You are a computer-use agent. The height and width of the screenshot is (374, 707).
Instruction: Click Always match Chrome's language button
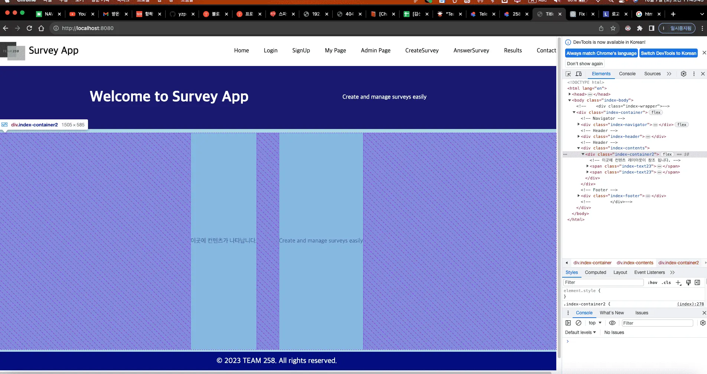tap(602, 53)
